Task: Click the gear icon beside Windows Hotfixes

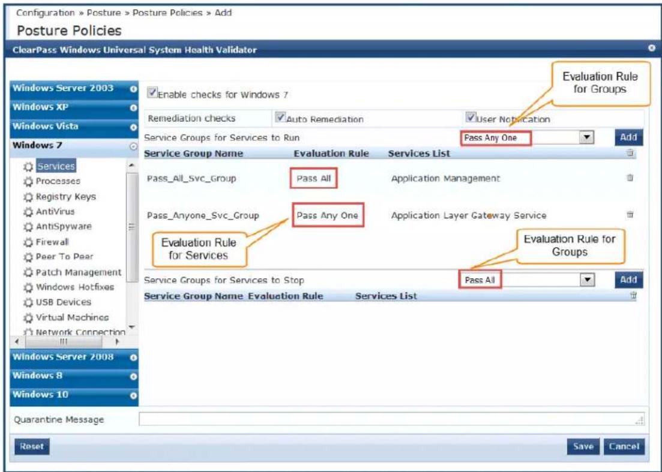Action: [x=28, y=288]
